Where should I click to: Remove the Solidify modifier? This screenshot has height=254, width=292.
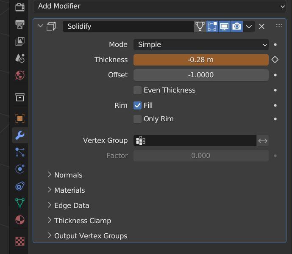pos(261,27)
